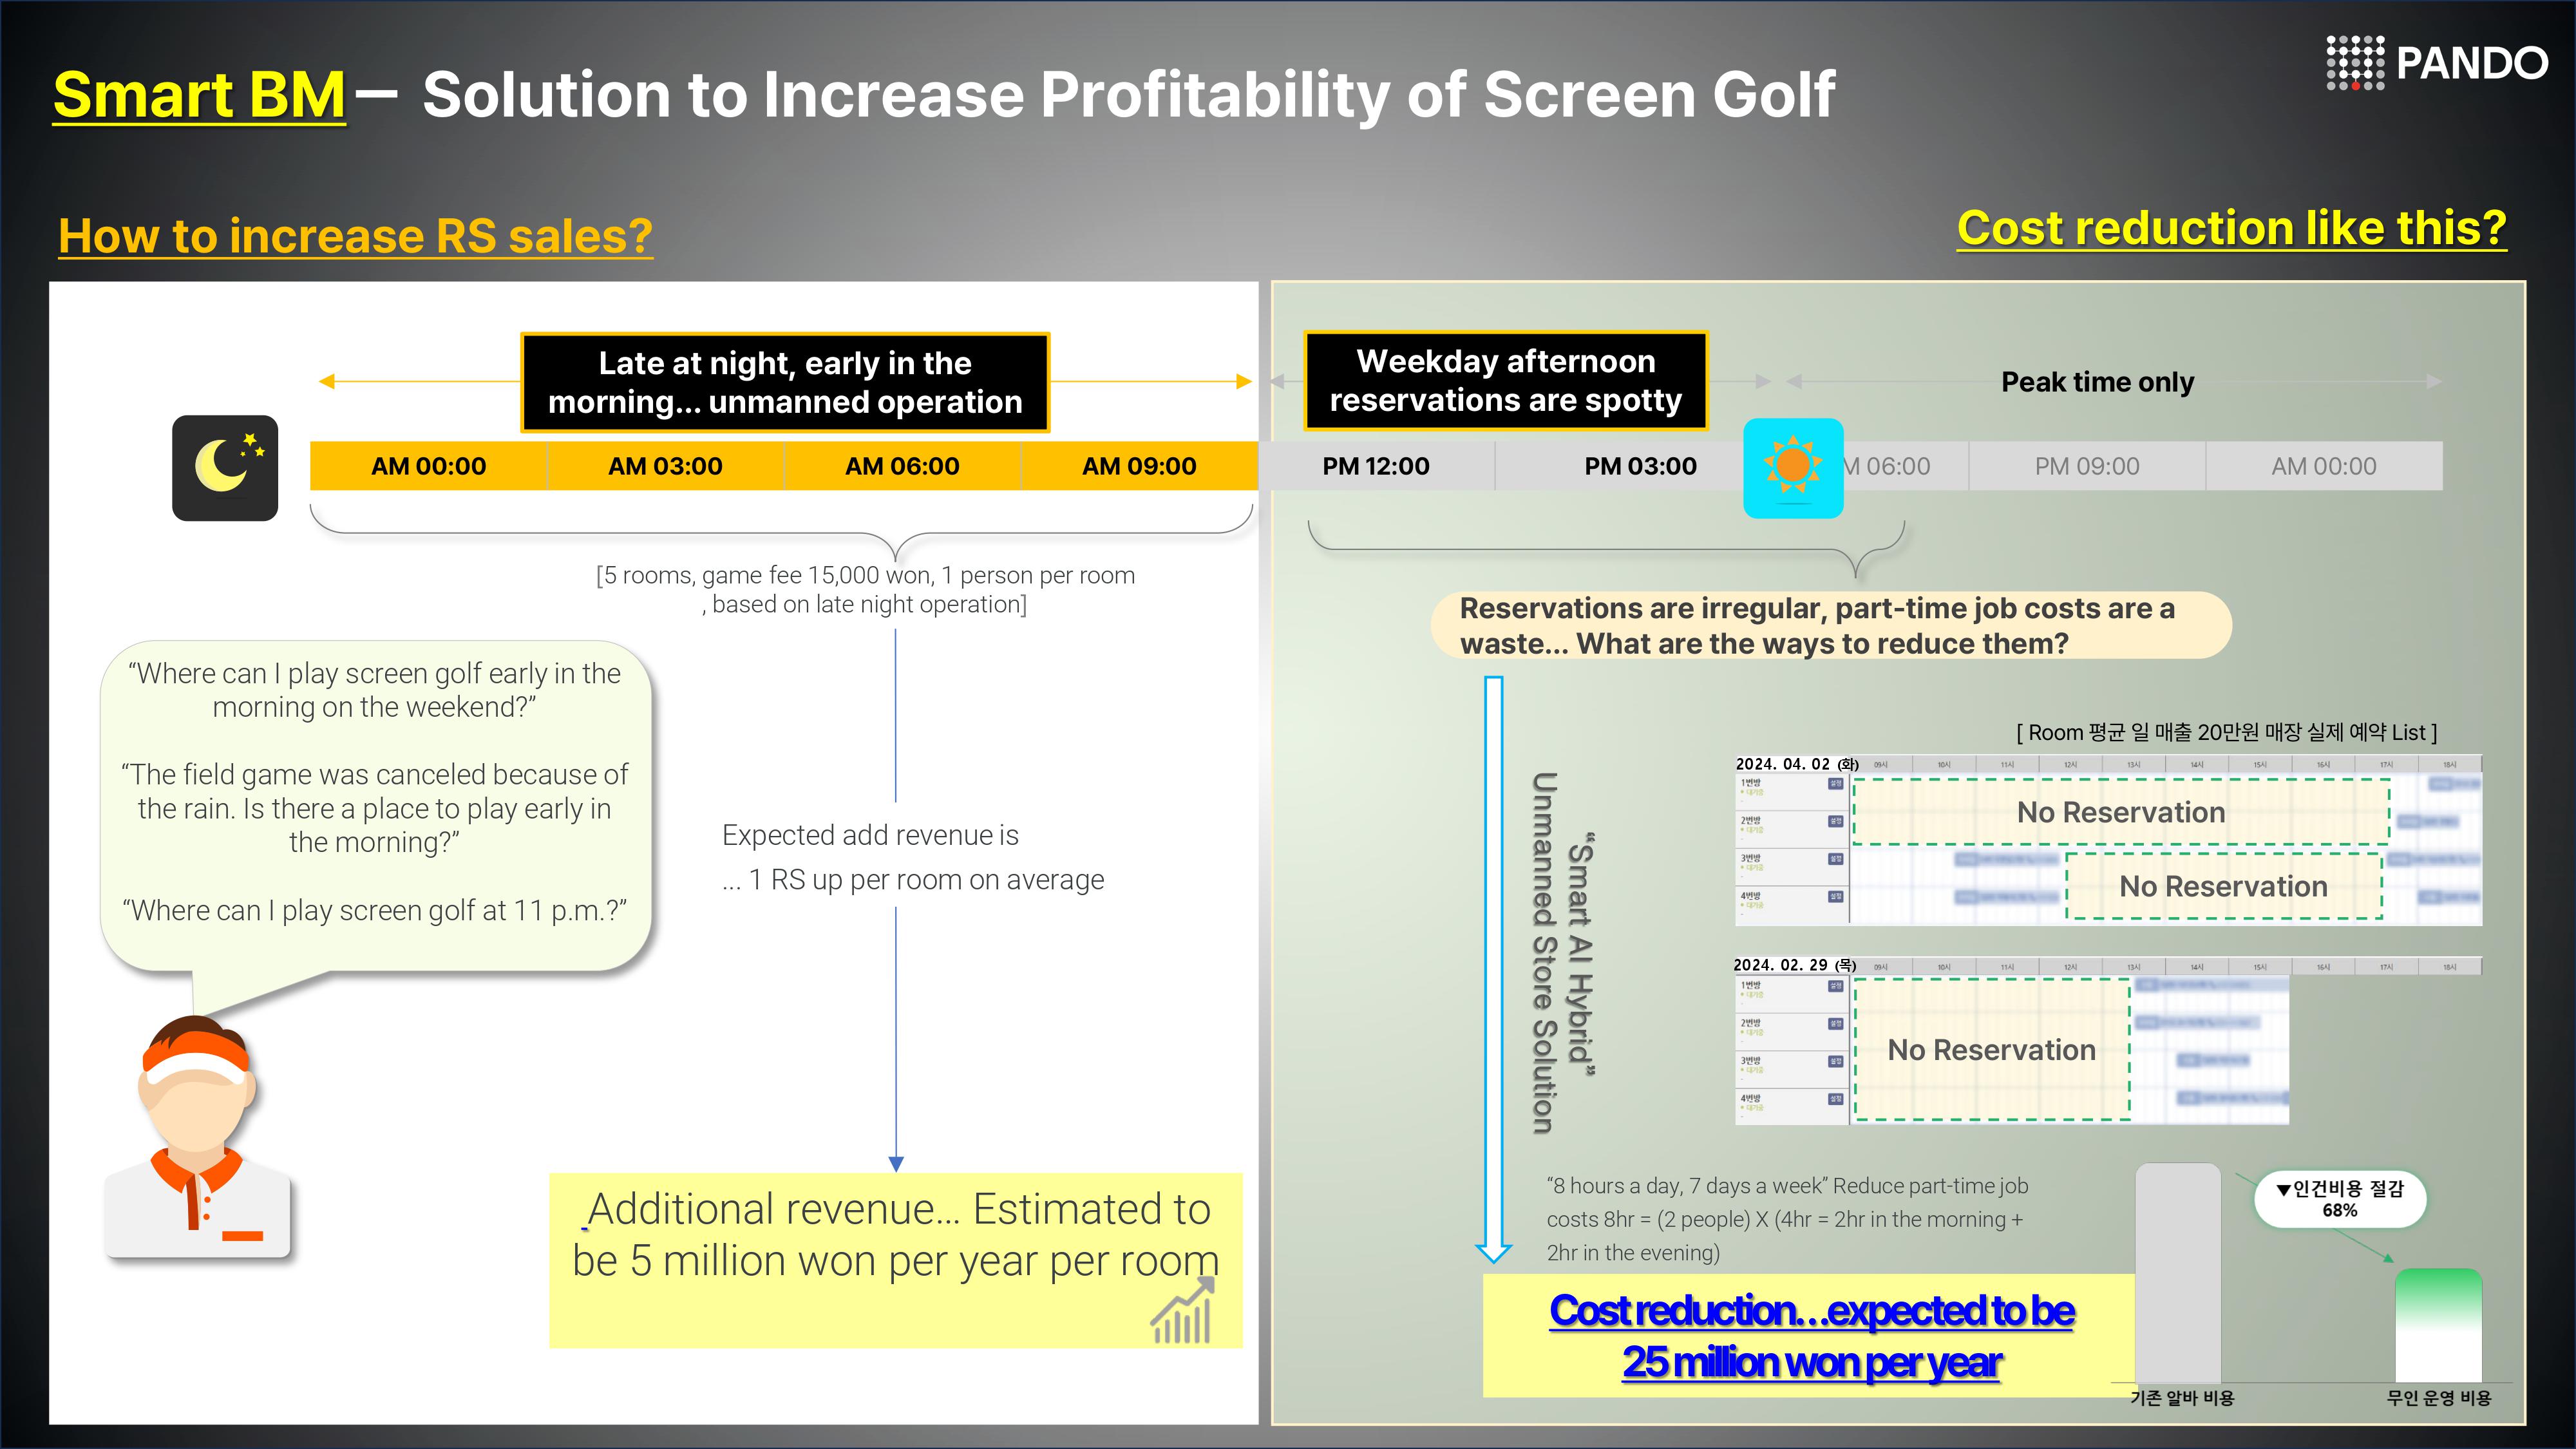Screen dimensions: 2576x1449
Task: Click 'Expected add revenue is' text
Action: coord(870,835)
